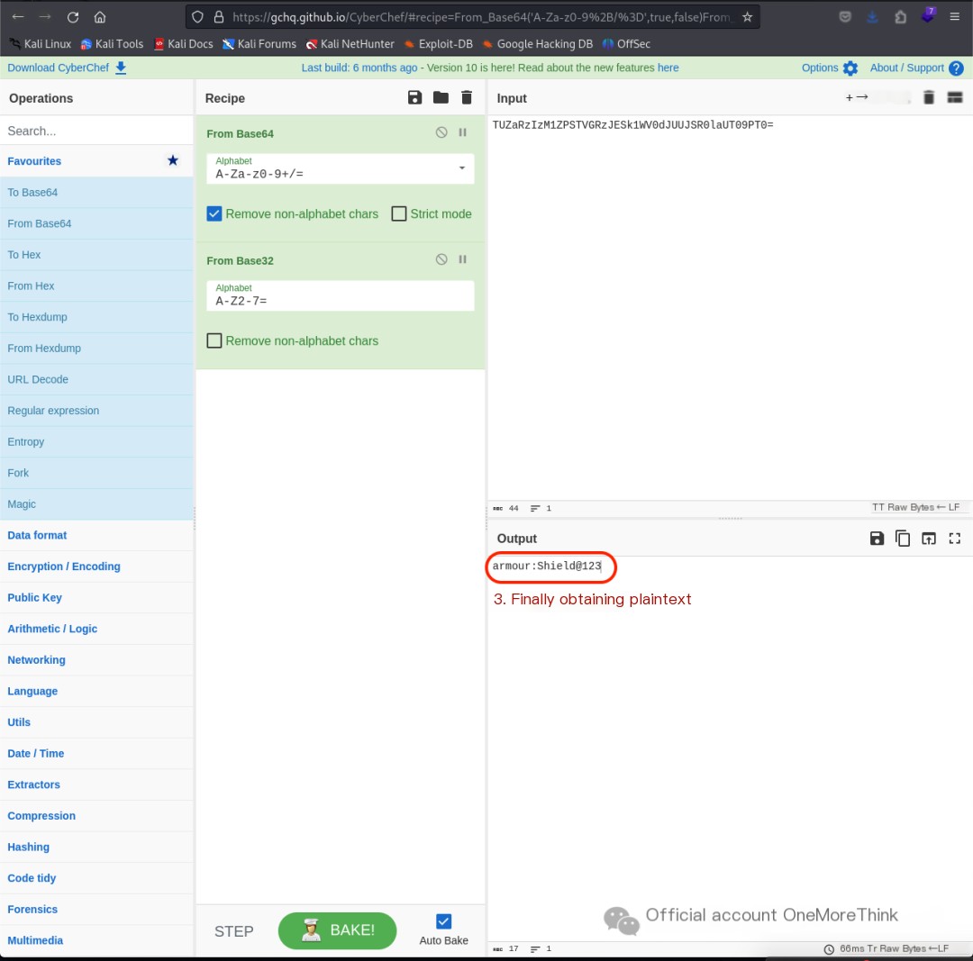The image size is (973, 961).
Task: Copy the output to clipboard
Action: point(902,538)
